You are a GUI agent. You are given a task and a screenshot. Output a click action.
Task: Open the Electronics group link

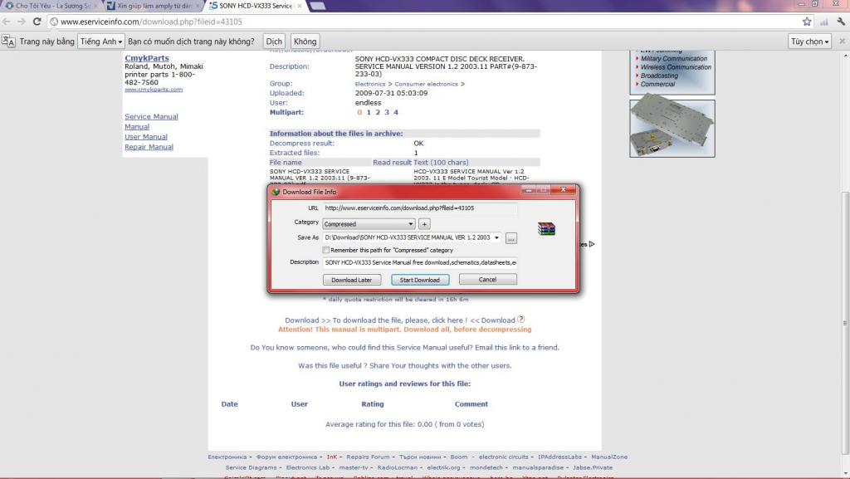[370, 84]
